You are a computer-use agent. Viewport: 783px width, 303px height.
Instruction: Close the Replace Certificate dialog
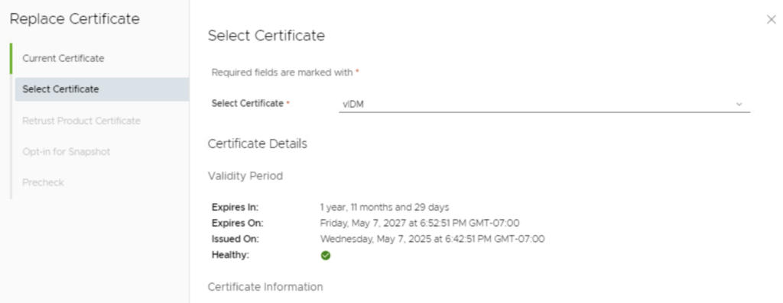(x=771, y=19)
